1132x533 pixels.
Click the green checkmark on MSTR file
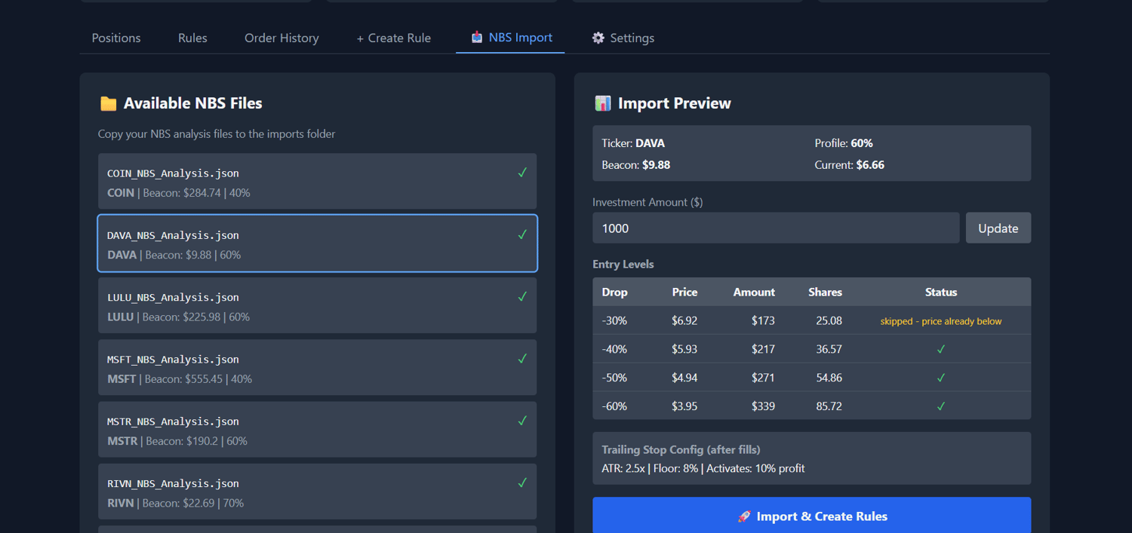click(x=522, y=421)
